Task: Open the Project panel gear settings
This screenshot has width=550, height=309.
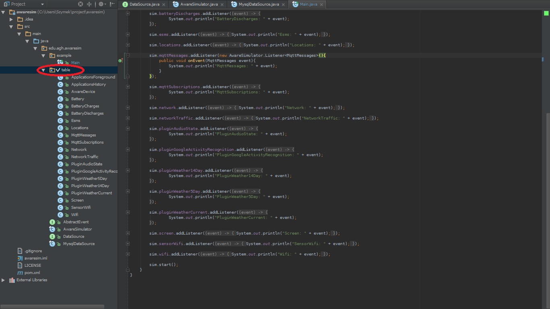Action: (101, 4)
